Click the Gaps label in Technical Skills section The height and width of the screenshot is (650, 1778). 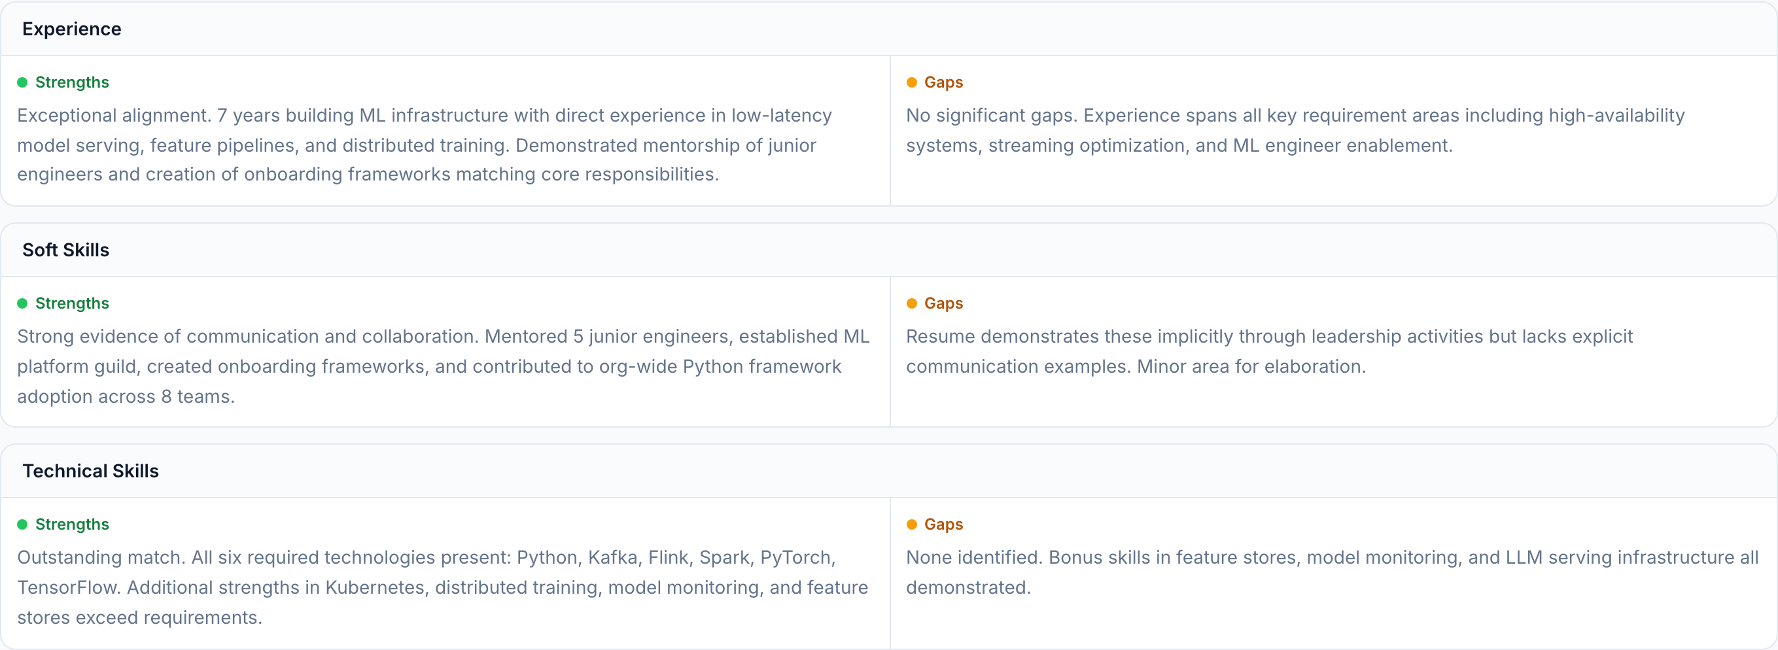pyautogui.click(x=943, y=524)
